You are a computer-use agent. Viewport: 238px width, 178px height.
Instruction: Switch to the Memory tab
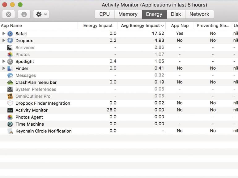pyautogui.click(x=128, y=14)
